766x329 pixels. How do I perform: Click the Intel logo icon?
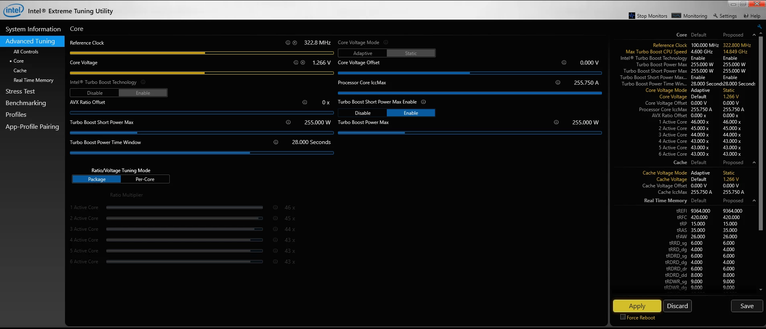pyautogui.click(x=14, y=10)
